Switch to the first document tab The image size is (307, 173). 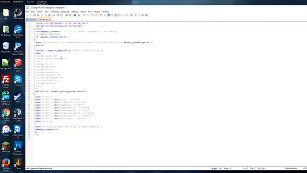tap(32, 20)
